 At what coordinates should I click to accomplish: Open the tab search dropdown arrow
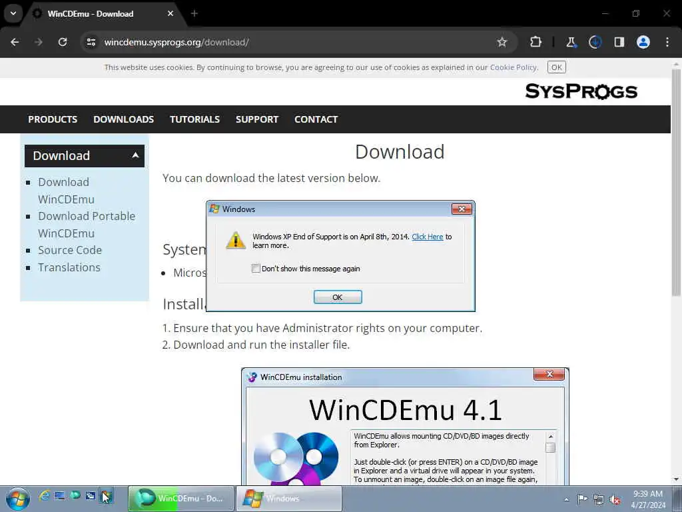point(13,13)
